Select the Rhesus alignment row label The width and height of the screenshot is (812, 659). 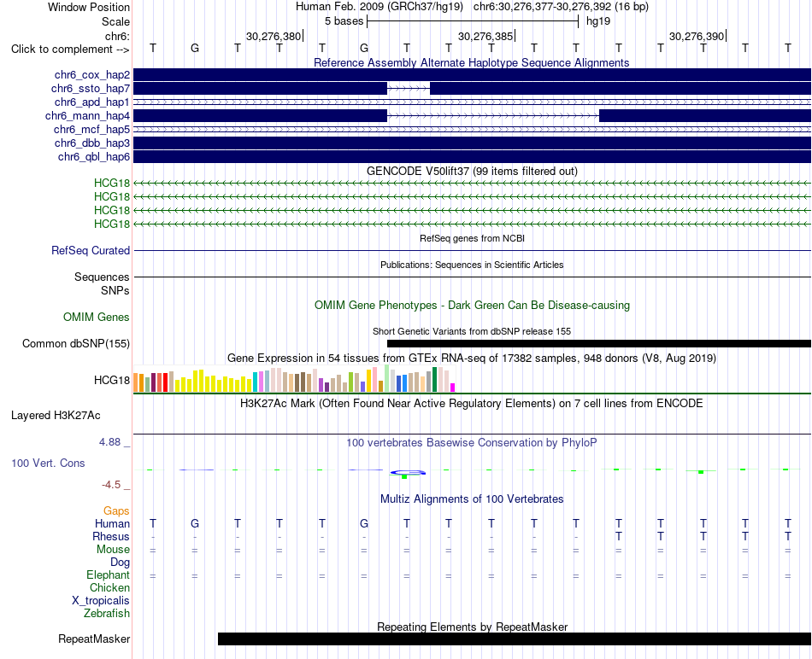pyautogui.click(x=111, y=536)
